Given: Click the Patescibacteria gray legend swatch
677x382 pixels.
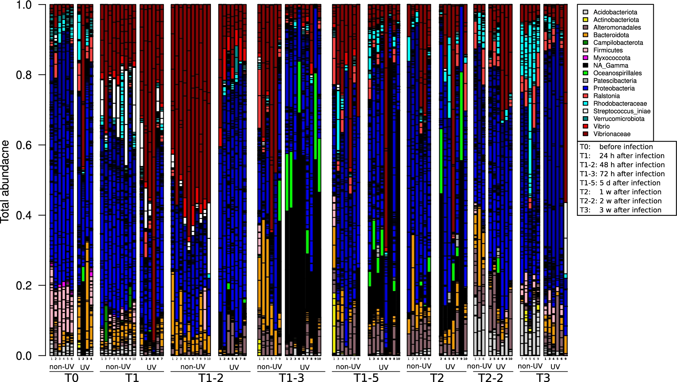Looking at the screenshot, I should (586, 80).
